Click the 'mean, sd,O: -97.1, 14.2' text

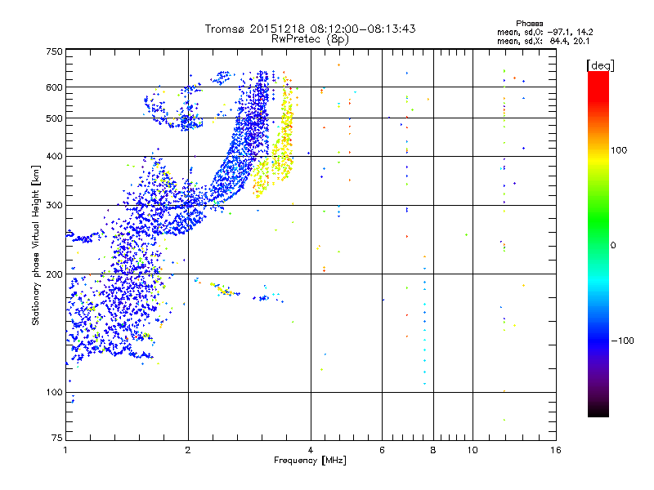click(x=544, y=32)
